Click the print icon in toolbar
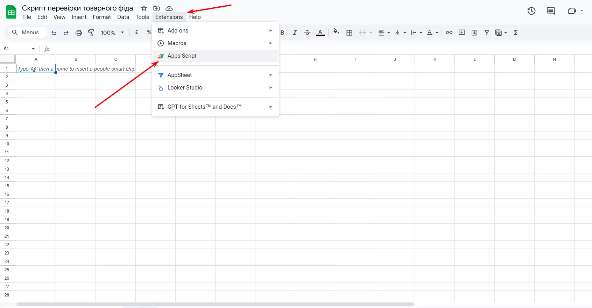The width and height of the screenshot is (592, 308). (x=79, y=33)
